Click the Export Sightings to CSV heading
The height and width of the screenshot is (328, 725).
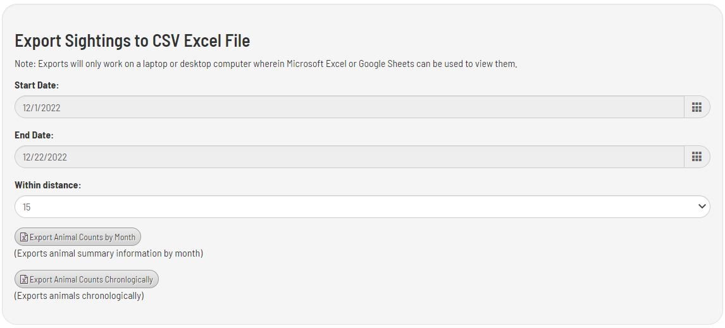tap(132, 41)
